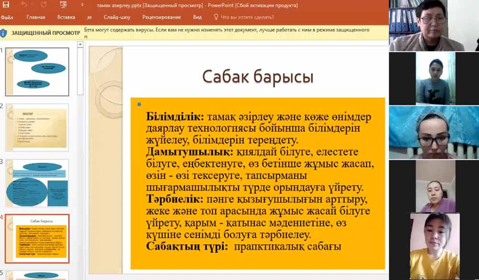
Task: Select slide 3 thumbnail in the slide pane
Action: 37,183
